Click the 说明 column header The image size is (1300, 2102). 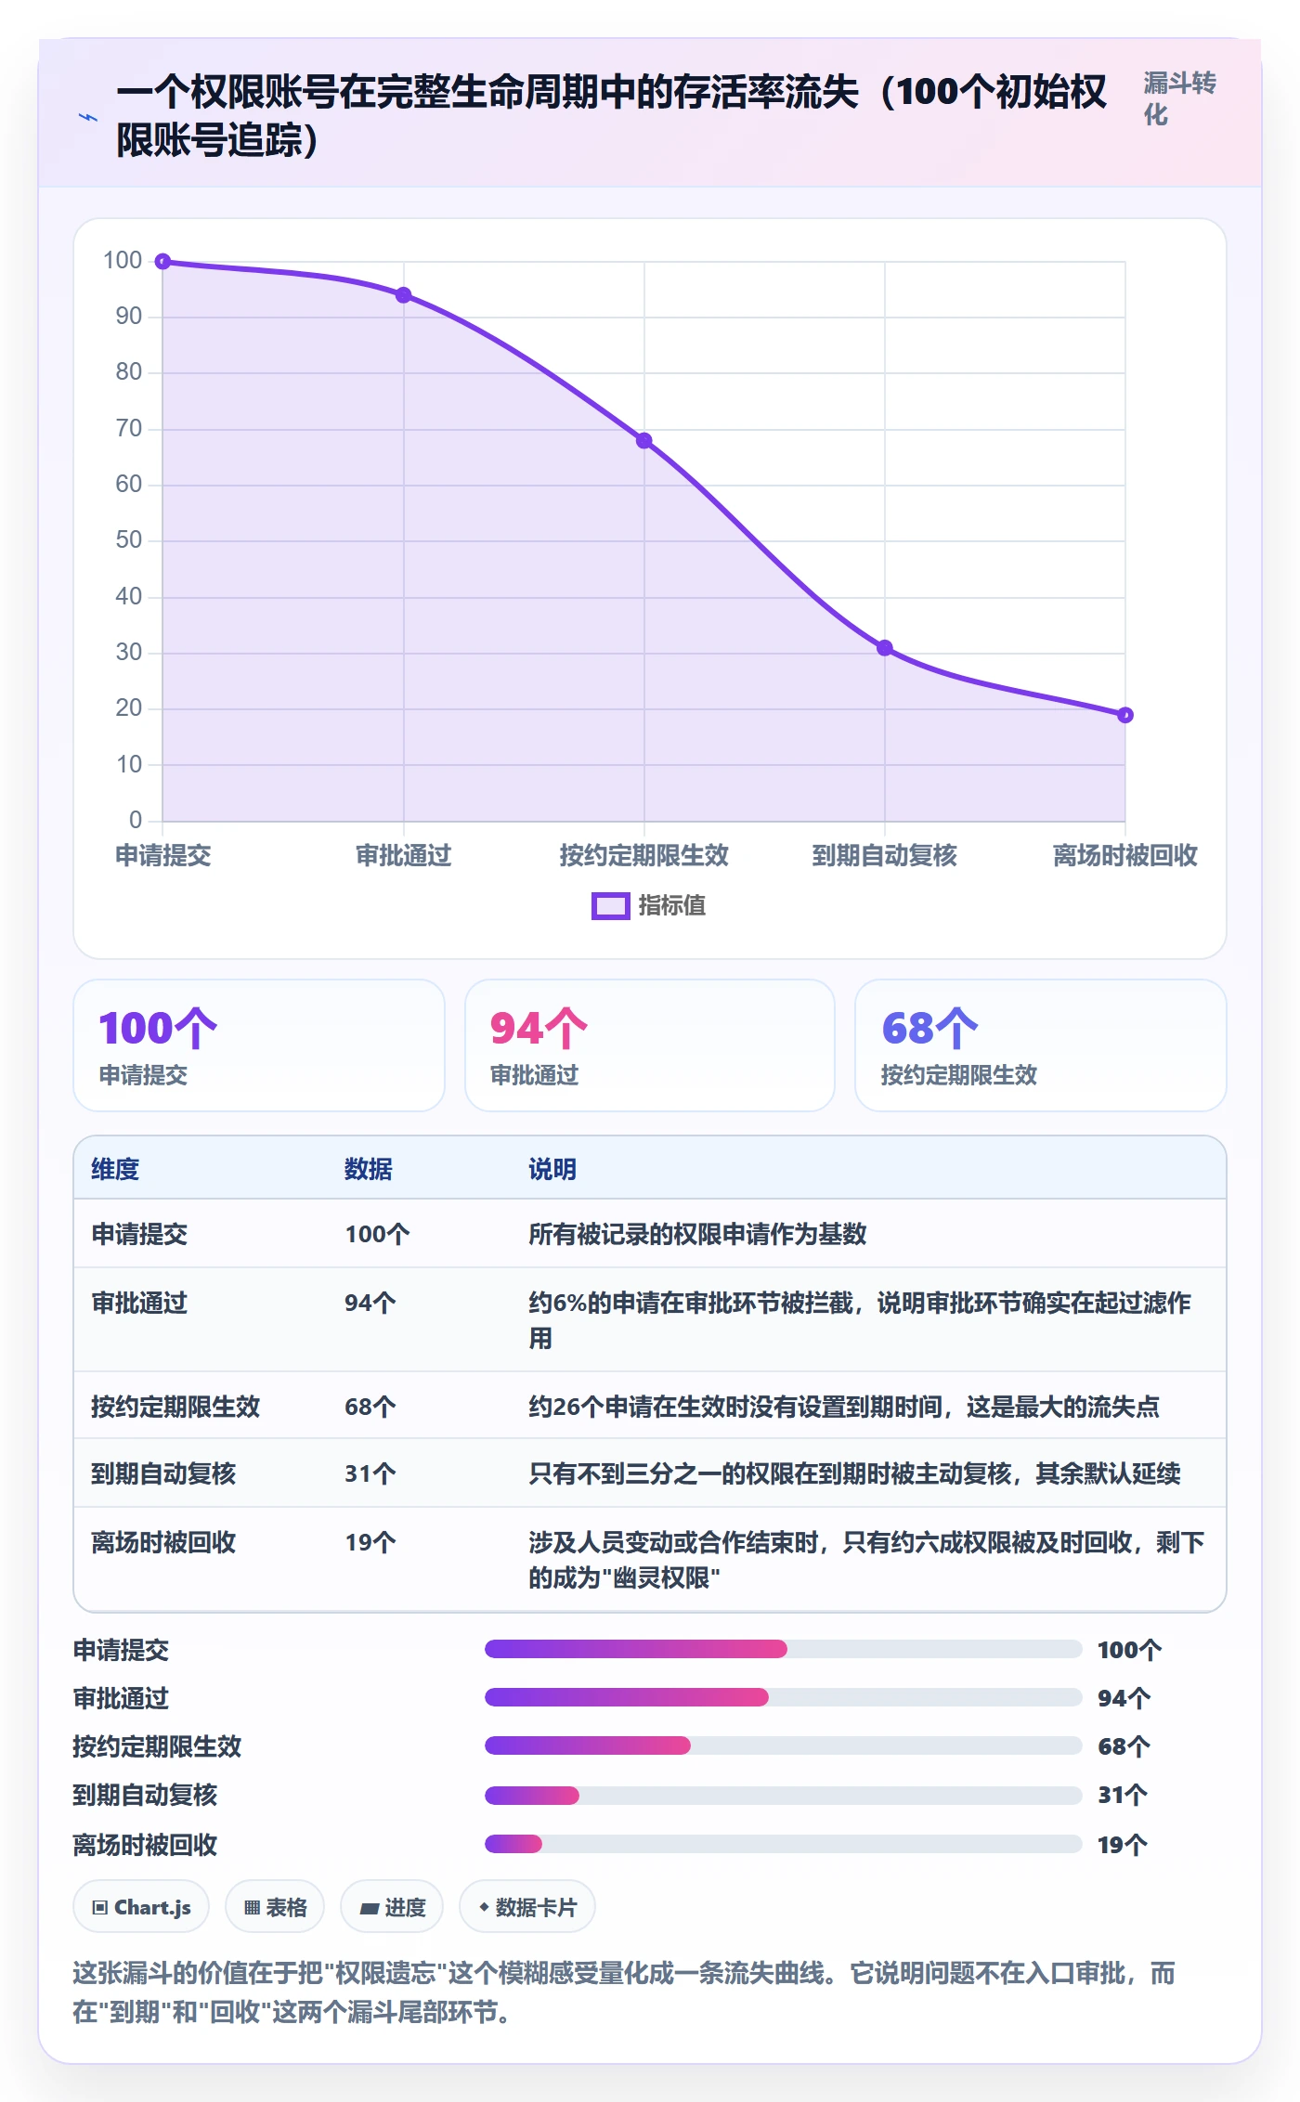552,1169
